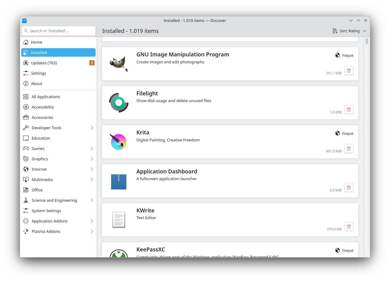Expand Multimedia subcategories chevron
The width and height of the screenshot is (390, 281).
[x=92, y=180]
